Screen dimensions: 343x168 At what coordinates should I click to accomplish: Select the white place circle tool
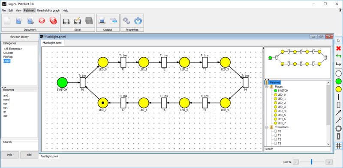pyautogui.click(x=338, y=73)
